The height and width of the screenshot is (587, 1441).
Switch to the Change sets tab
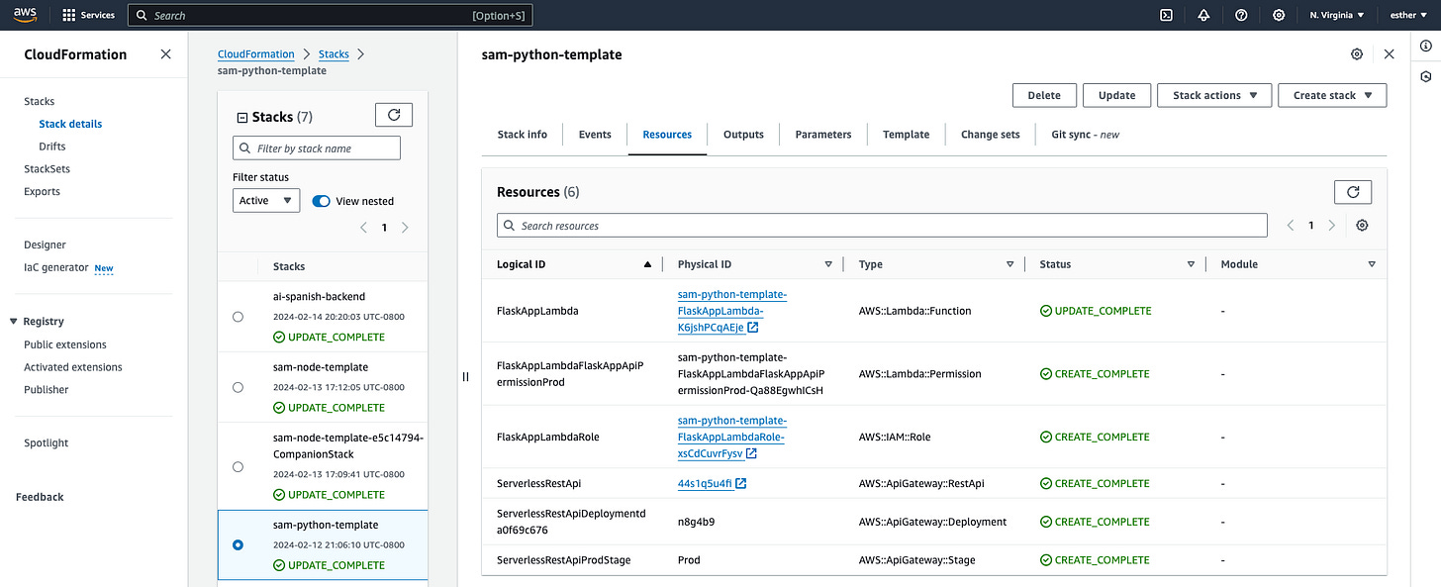pyautogui.click(x=990, y=135)
